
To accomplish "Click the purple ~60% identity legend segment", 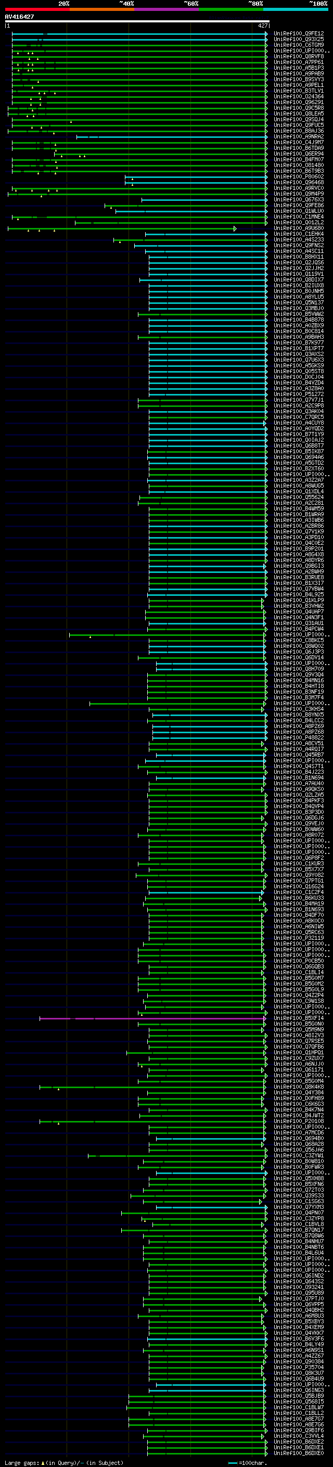I will pyautogui.click(x=166, y=10).
